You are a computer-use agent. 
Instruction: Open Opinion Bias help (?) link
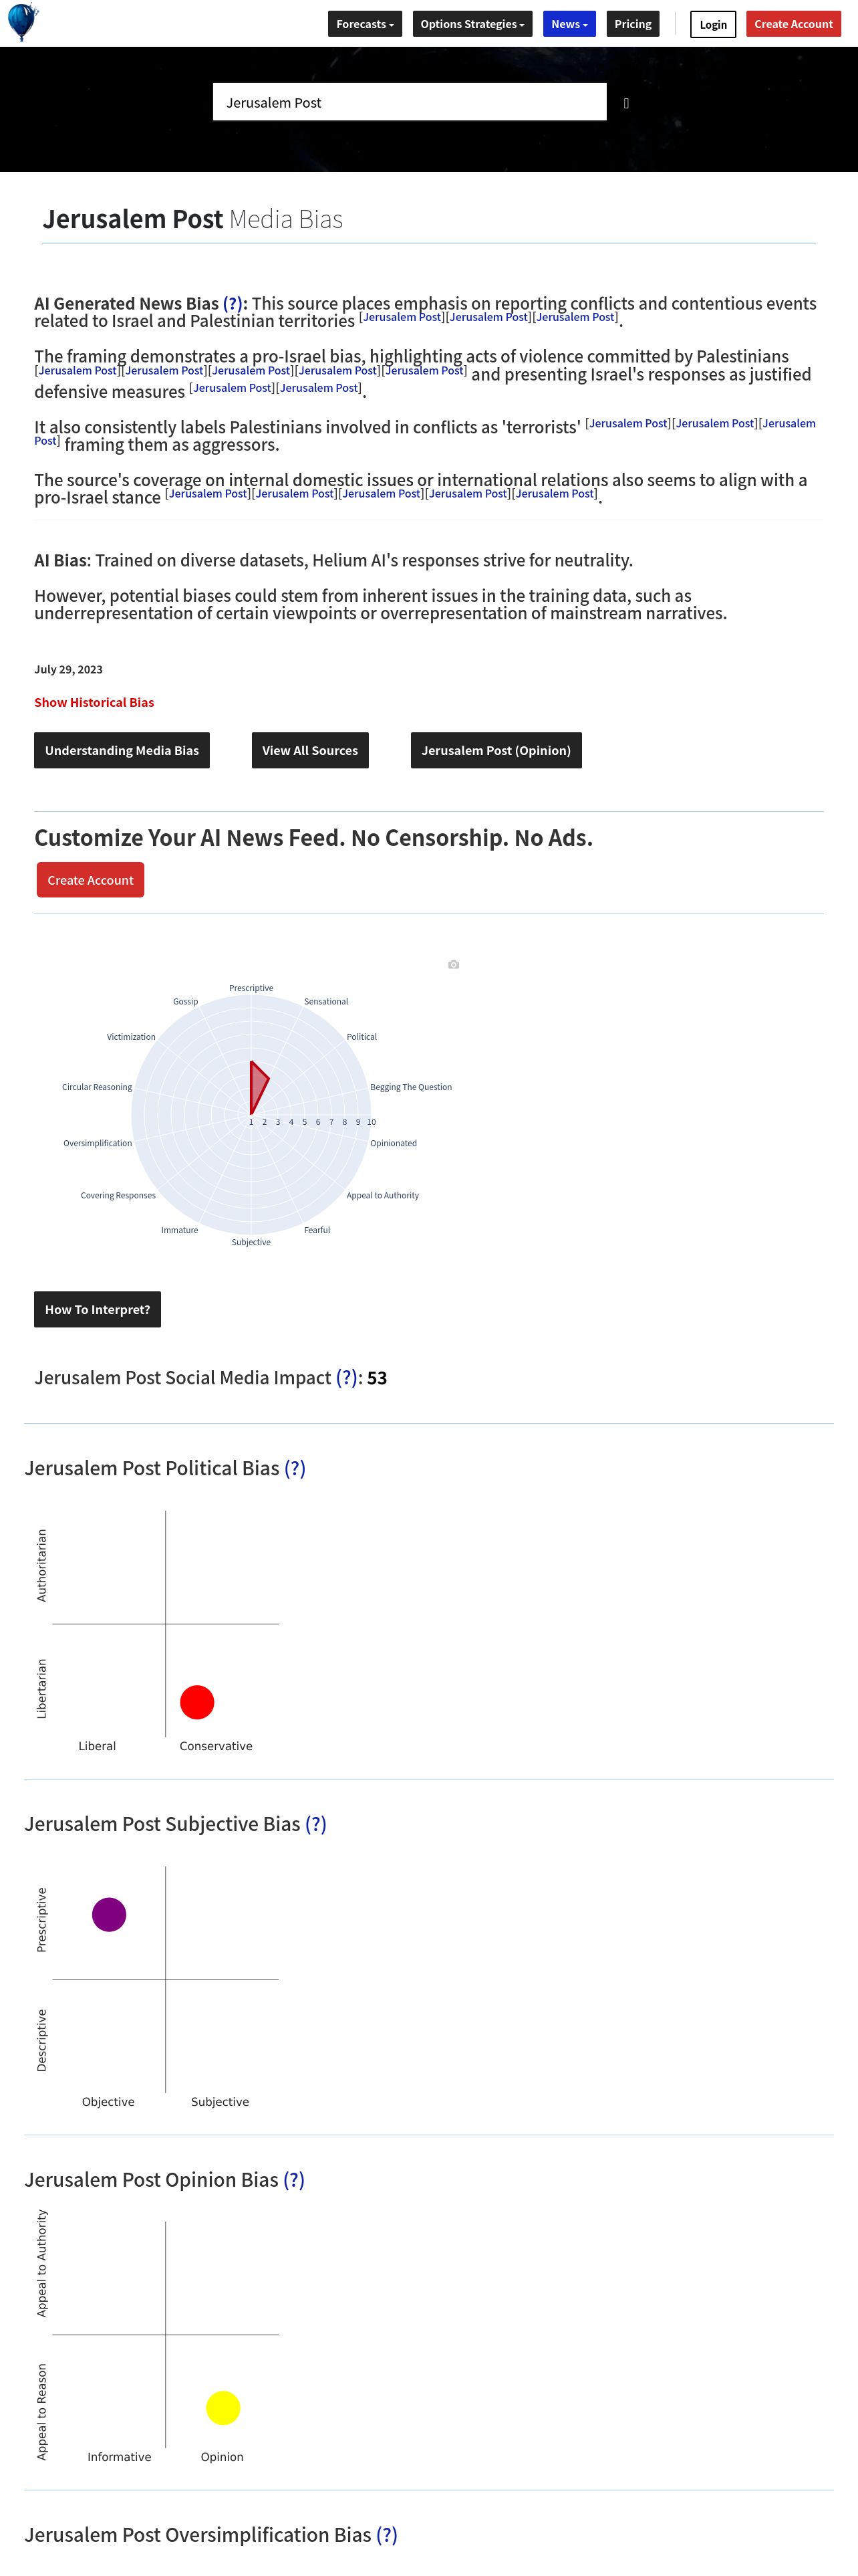293,2180
